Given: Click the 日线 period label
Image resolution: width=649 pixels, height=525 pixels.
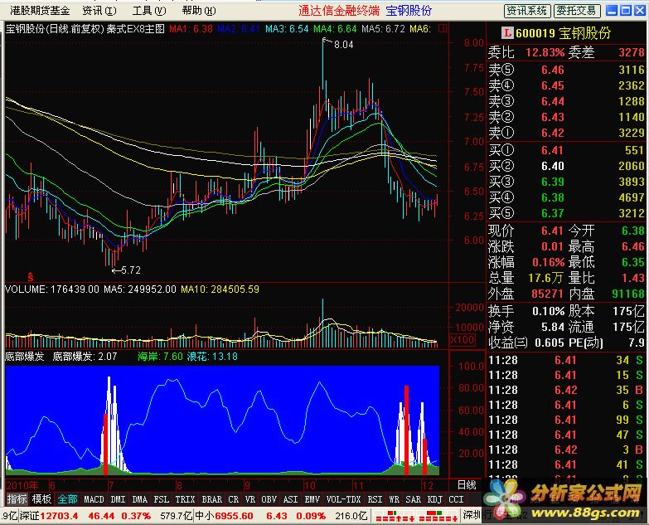Looking at the screenshot, I should (467, 485).
